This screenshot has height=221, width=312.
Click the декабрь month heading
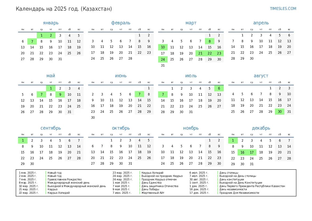tap(261, 128)
